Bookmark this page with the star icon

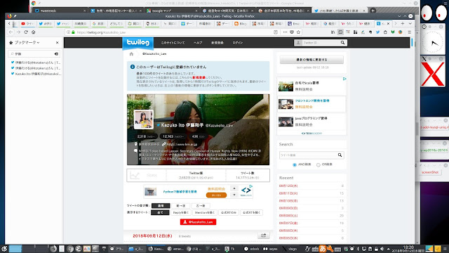[298, 32]
